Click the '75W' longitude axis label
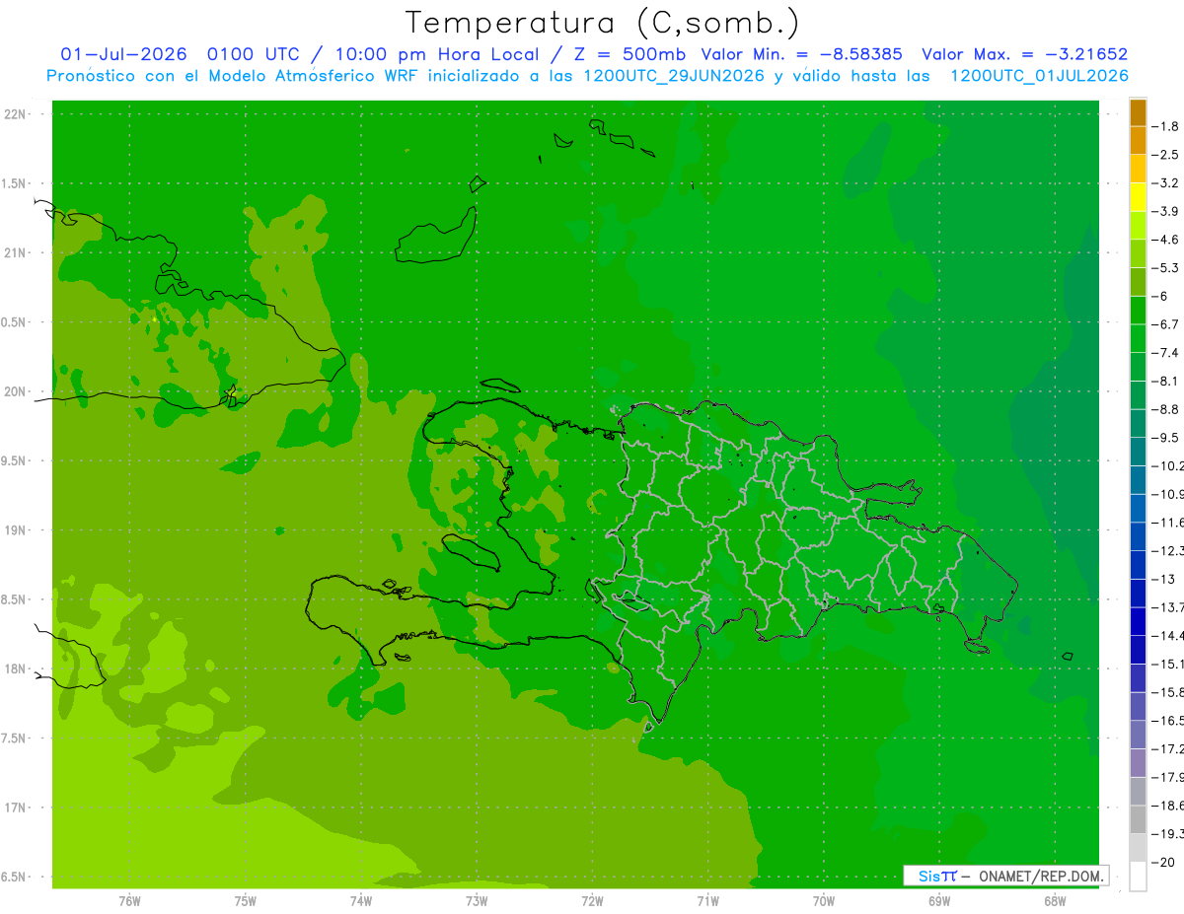The height and width of the screenshot is (914, 1184). tap(246, 901)
